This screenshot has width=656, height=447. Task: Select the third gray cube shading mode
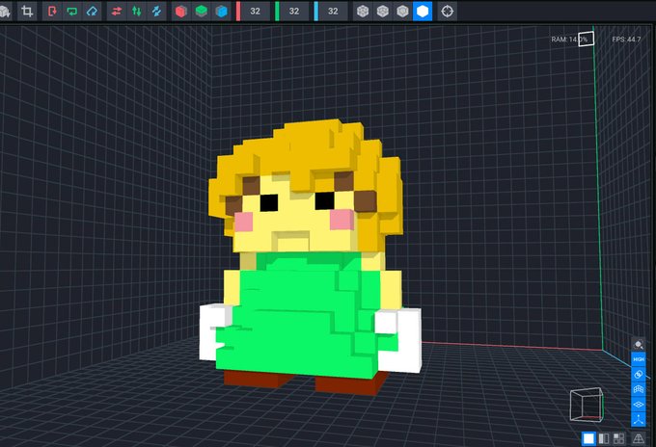(x=402, y=12)
